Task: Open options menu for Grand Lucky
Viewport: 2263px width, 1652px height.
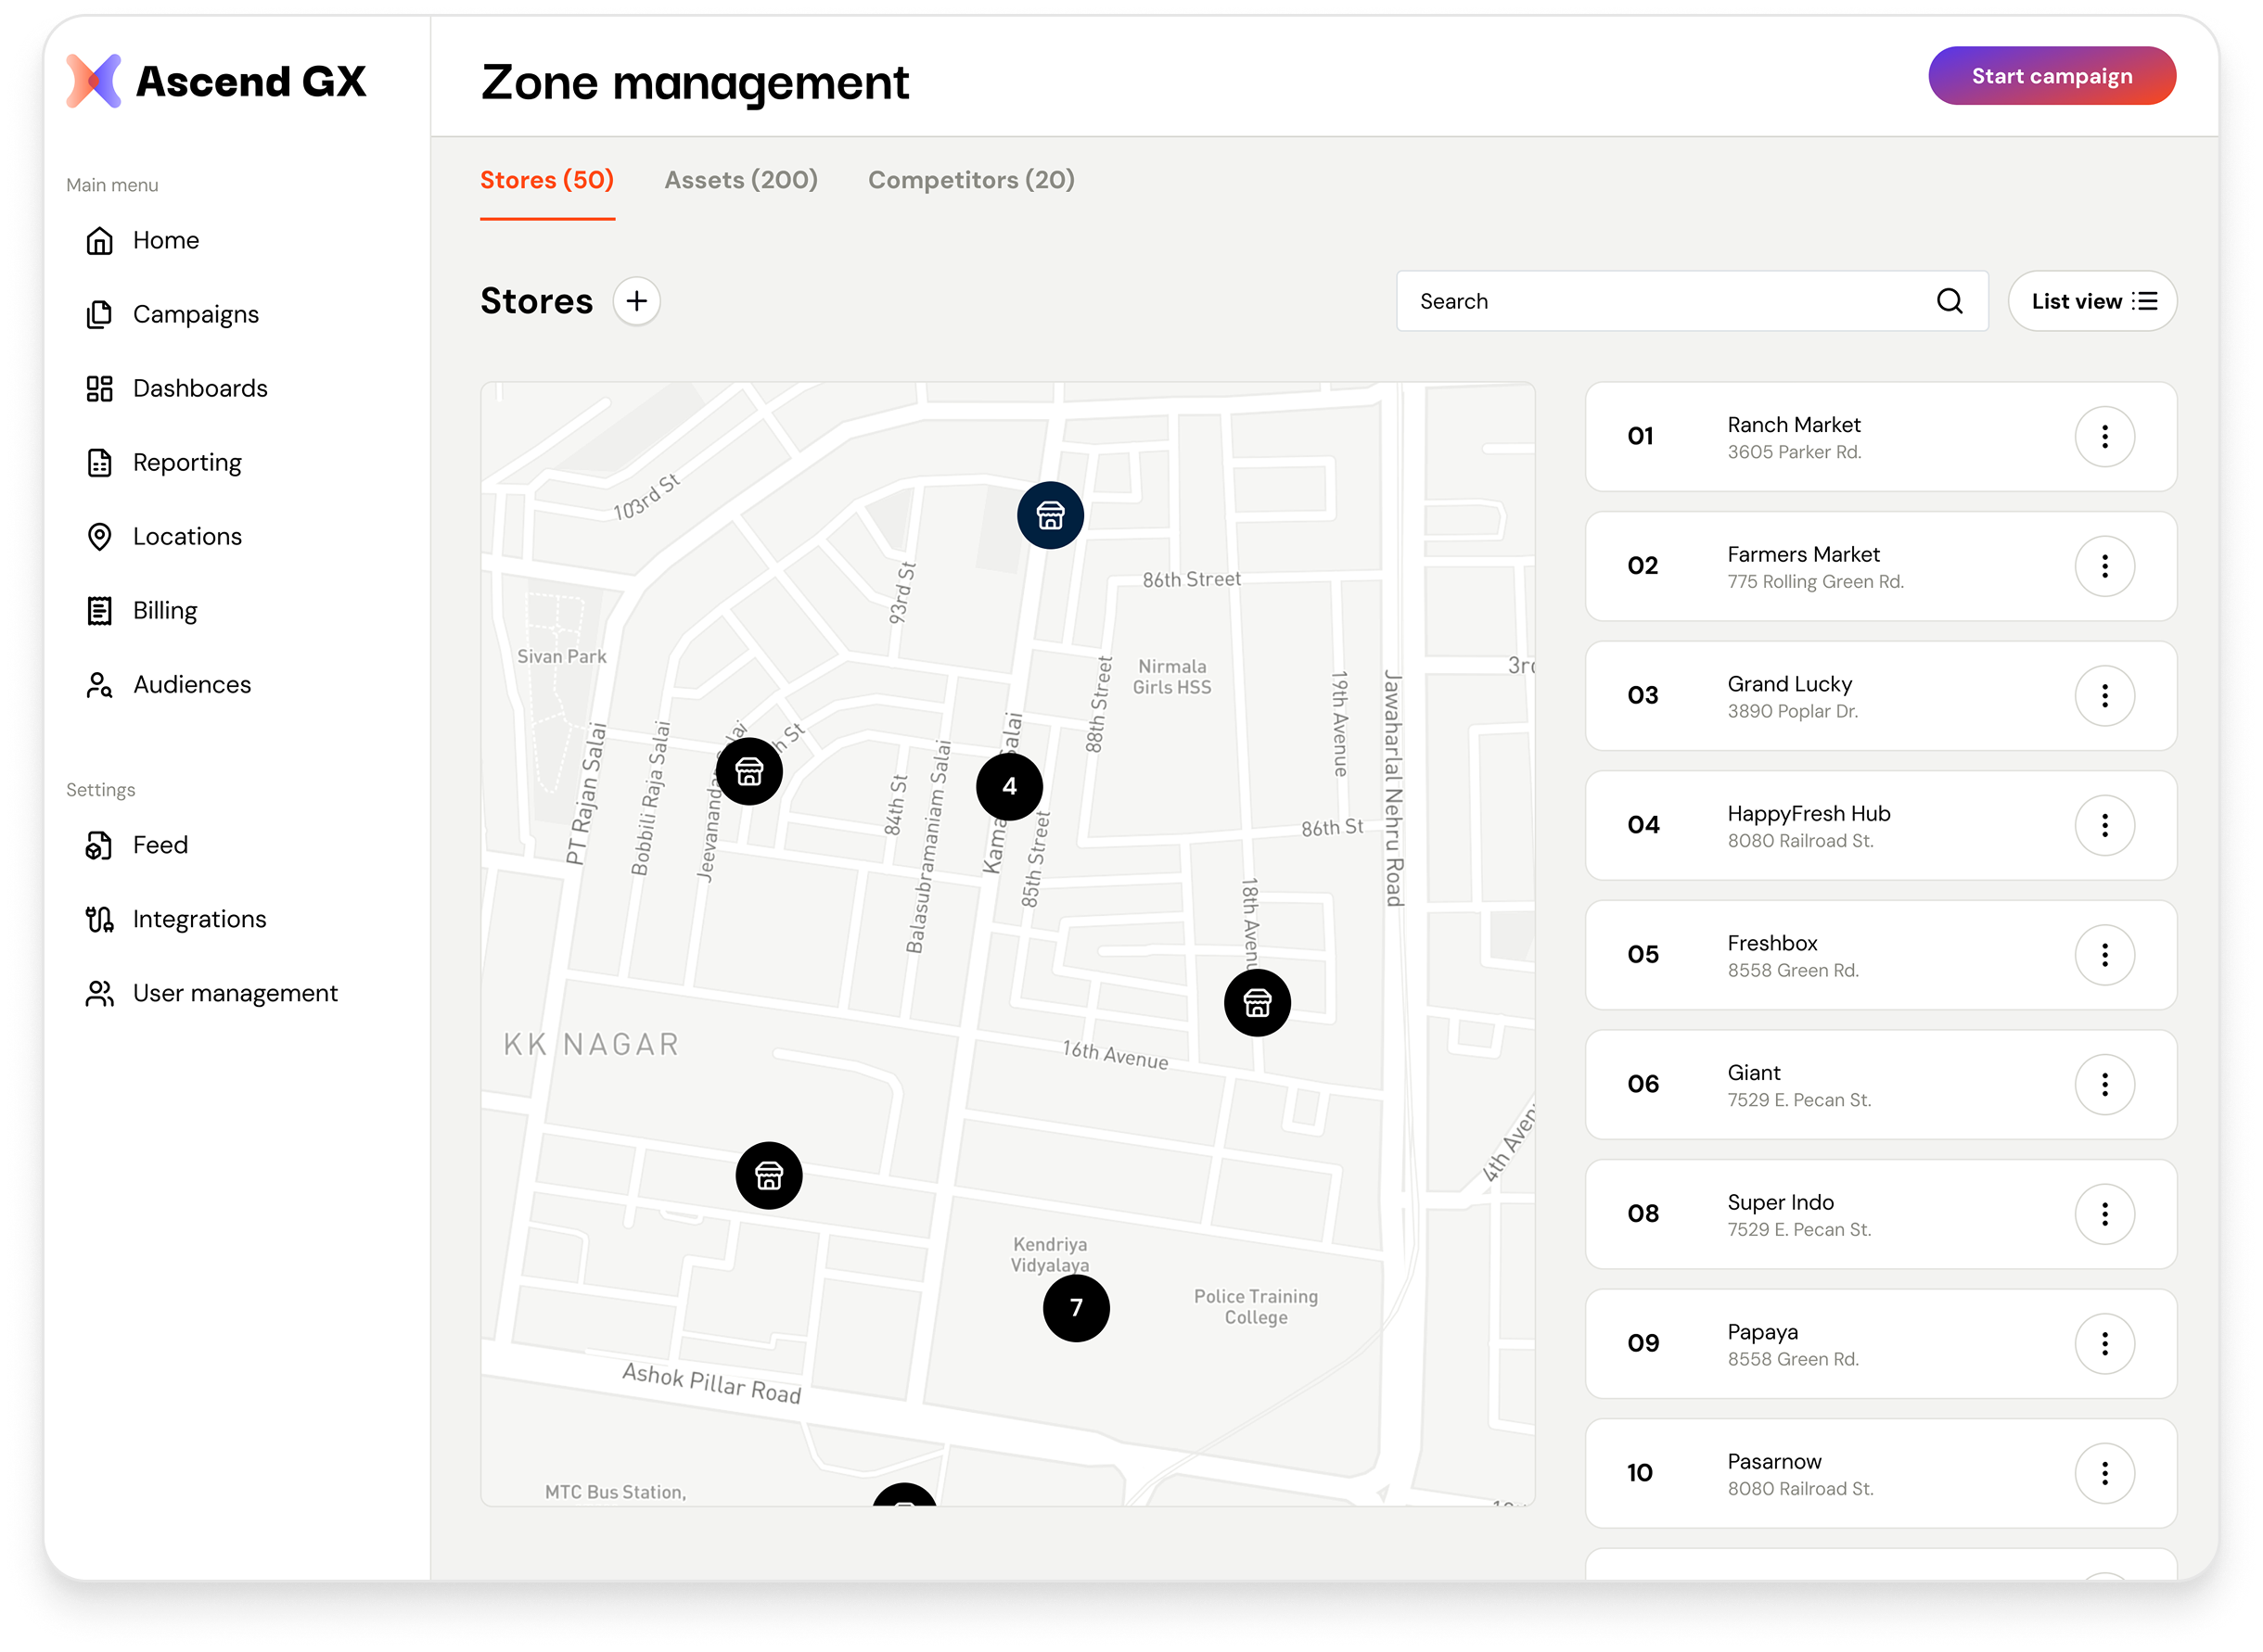Action: coord(2103,696)
